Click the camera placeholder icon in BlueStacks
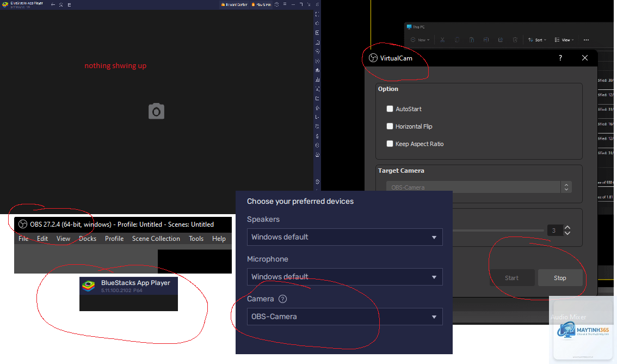Viewport: 617px width, 364px height. pyautogui.click(x=156, y=112)
